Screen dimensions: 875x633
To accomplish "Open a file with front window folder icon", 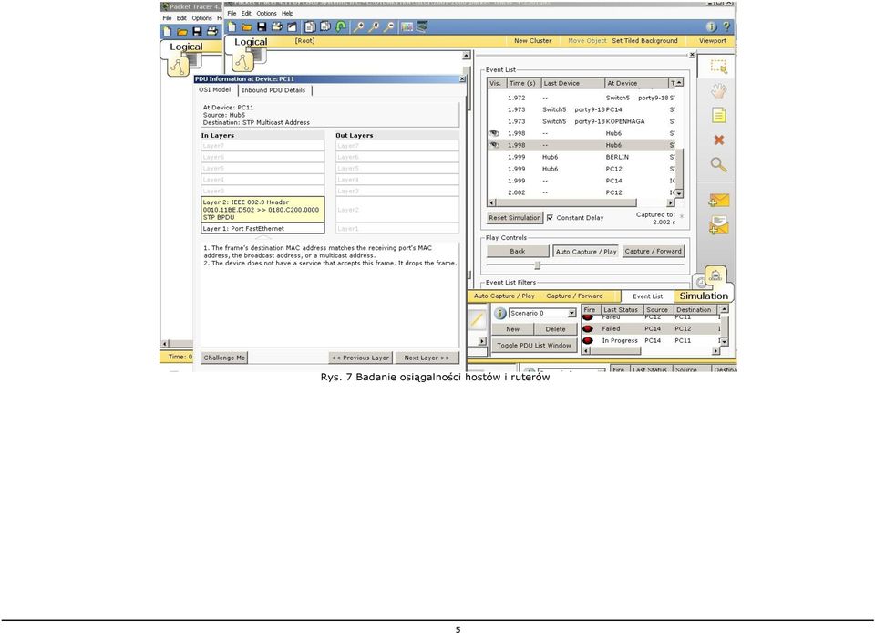I will click(x=247, y=26).
